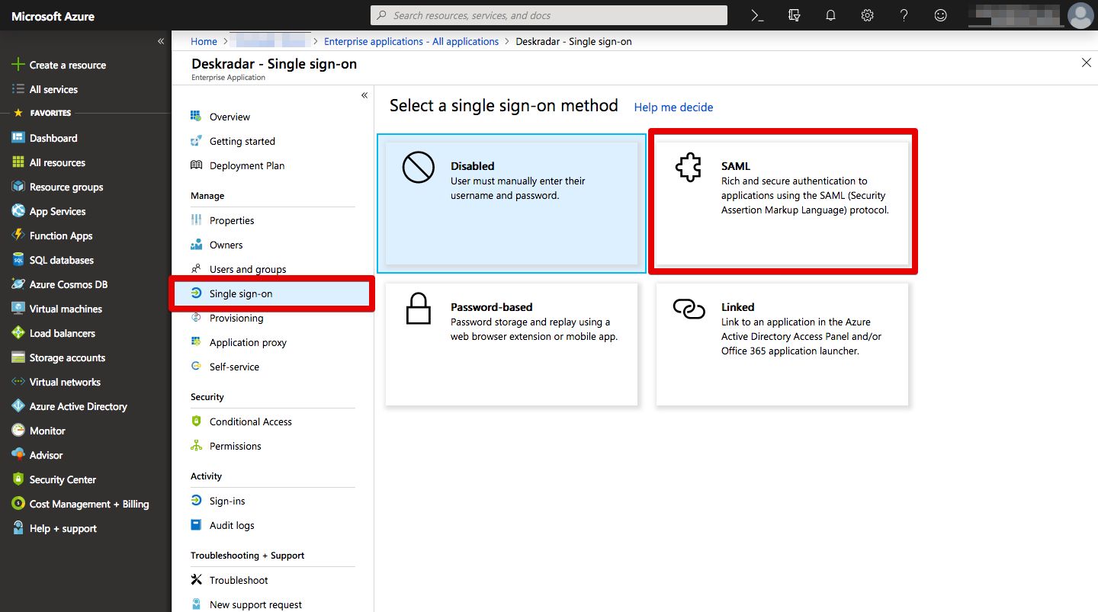
Task: Send feedback using the smiley icon
Action: coord(940,15)
